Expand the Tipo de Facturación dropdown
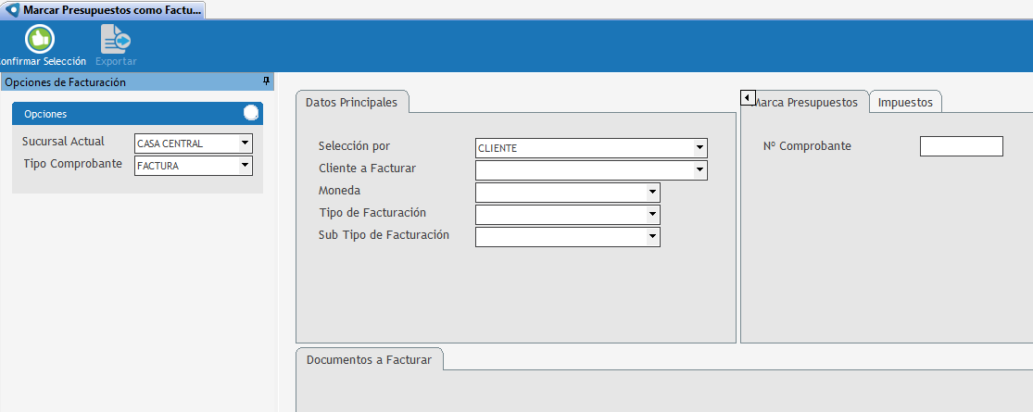 click(x=653, y=215)
